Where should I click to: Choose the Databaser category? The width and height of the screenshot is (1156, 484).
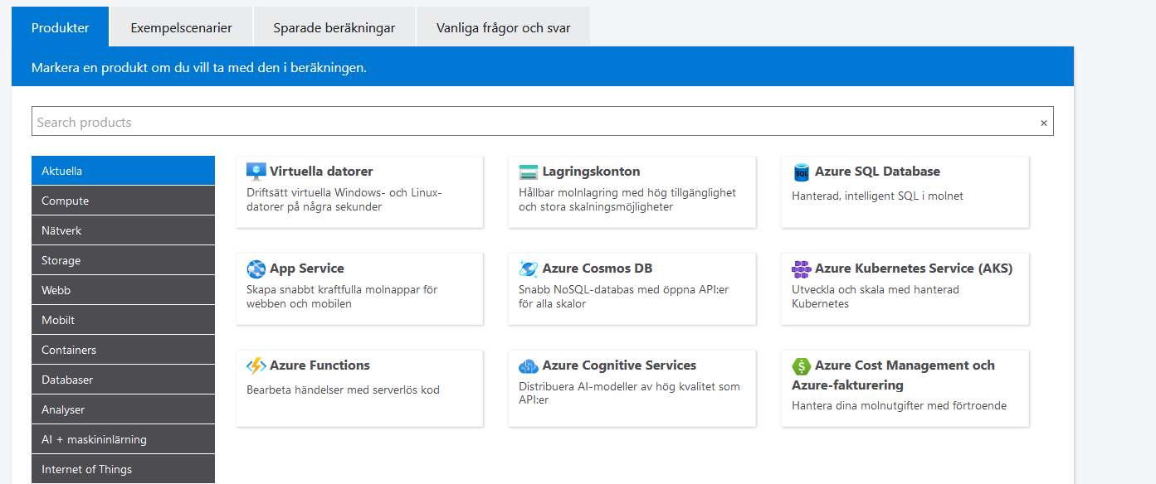[123, 380]
